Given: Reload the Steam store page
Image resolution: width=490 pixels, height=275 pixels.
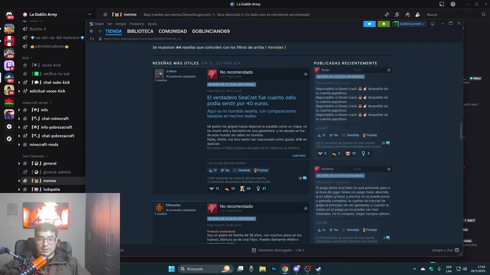Looking at the screenshot, I should coord(91,39).
